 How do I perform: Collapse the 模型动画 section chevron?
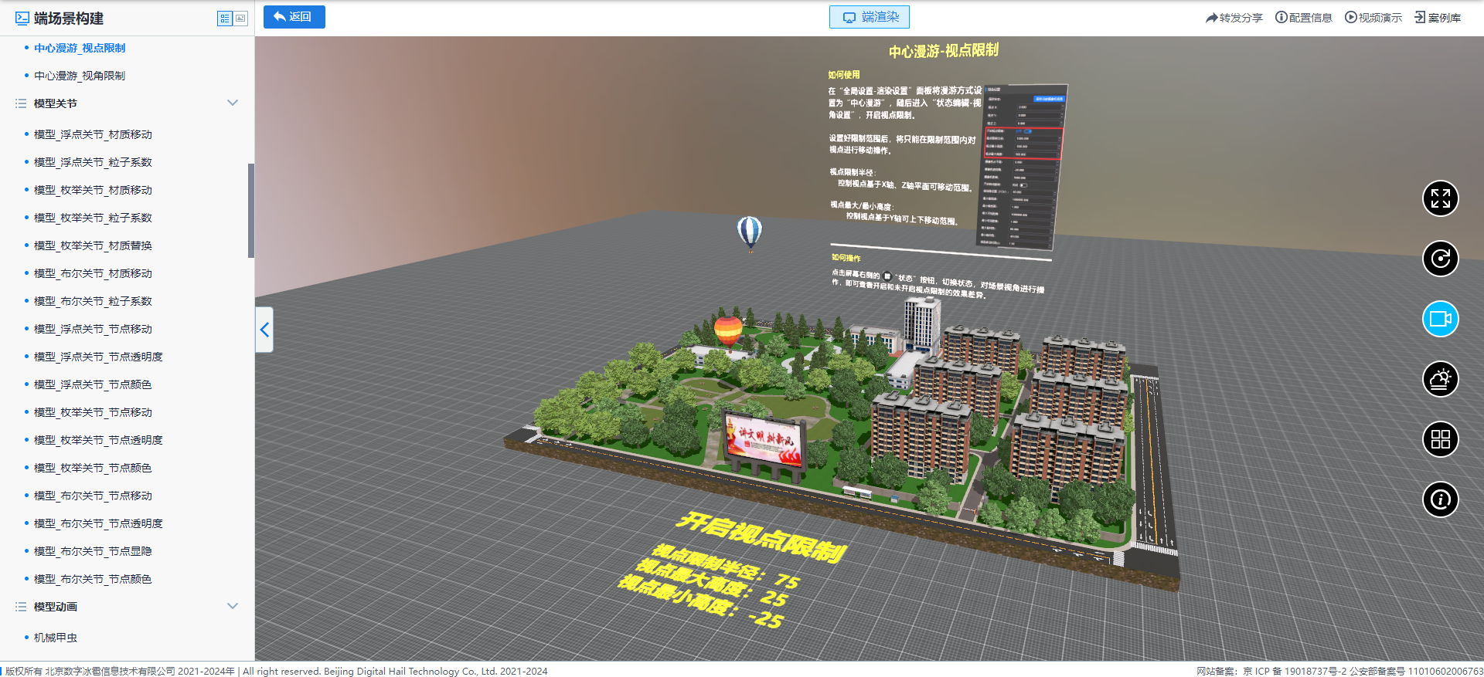tap(233, 606)
